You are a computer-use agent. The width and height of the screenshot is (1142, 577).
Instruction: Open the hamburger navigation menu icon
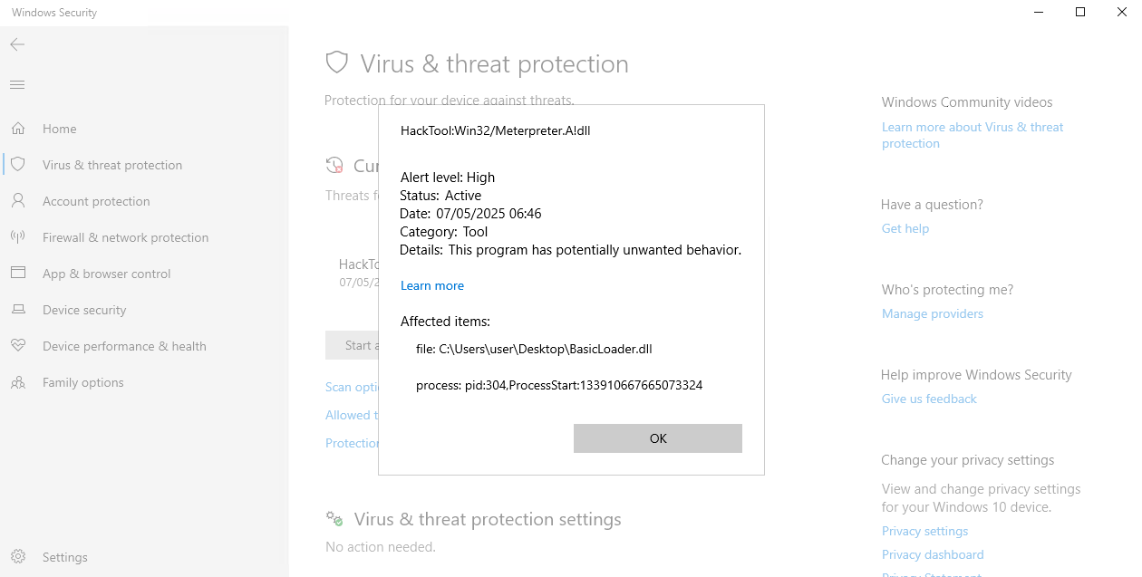[17, 84]
